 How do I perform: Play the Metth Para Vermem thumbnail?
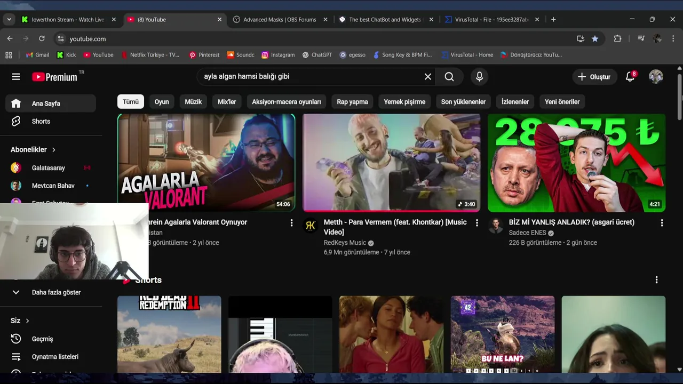point(392,163)
